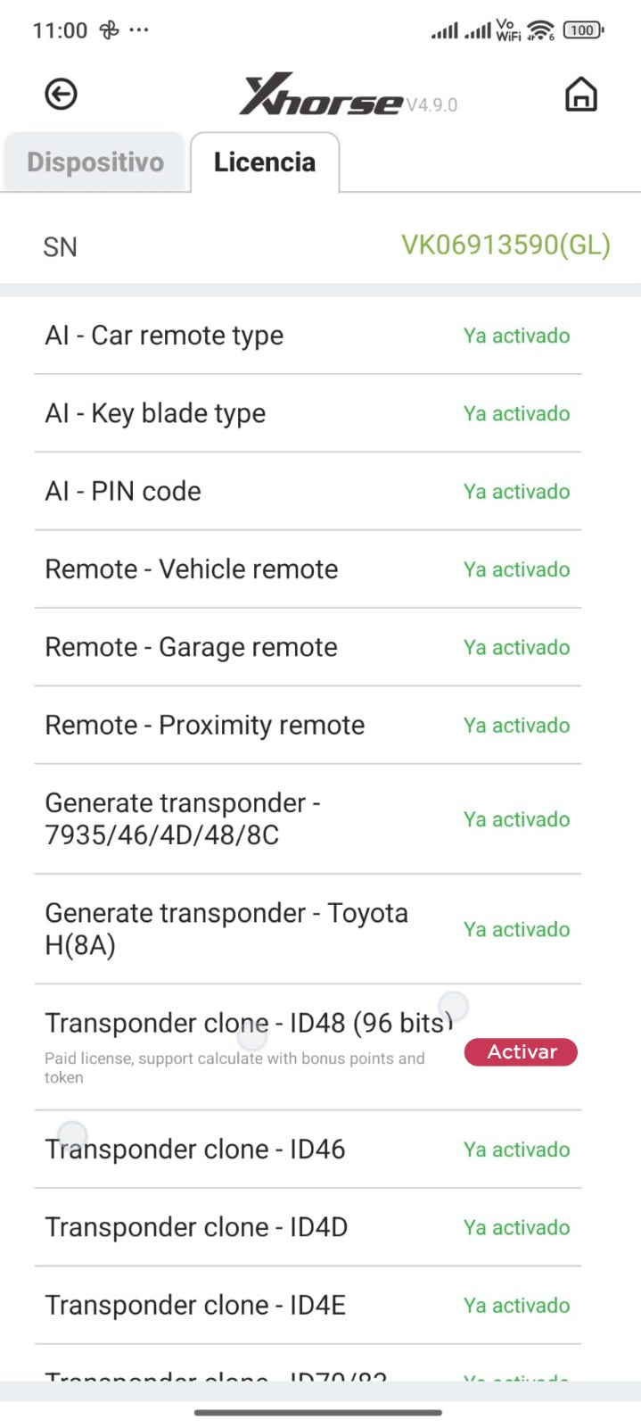The width and height of the screenshot is (641, 1428).
Task: Tap Transponder clone - ID4D item
Action: tap(196, 1227)
